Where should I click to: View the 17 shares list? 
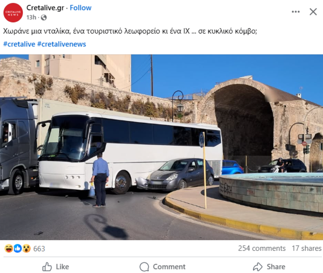[306, 248]
